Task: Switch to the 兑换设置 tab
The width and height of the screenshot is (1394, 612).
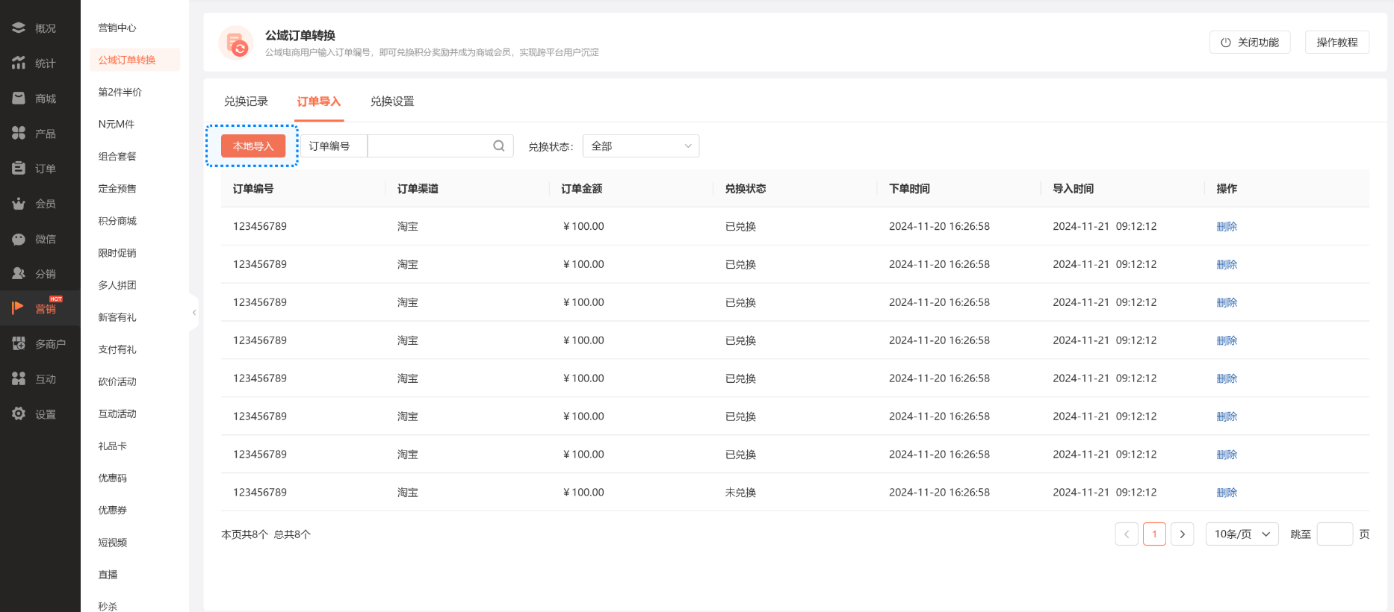Action: (x=392, y=102)
